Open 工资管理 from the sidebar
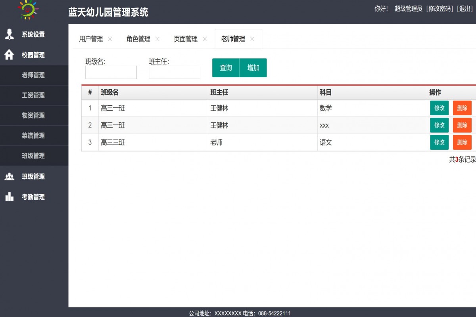476x317 pixels. pos(34,95)
